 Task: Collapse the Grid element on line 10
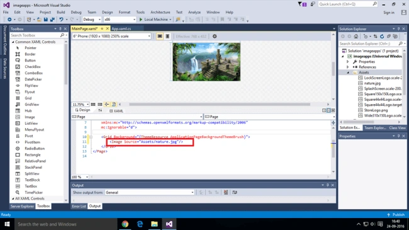pos(91,137)
